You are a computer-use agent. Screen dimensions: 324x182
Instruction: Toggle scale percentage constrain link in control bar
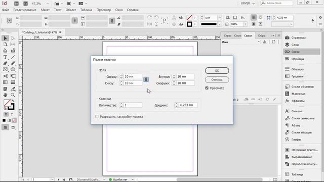(112, 20)
